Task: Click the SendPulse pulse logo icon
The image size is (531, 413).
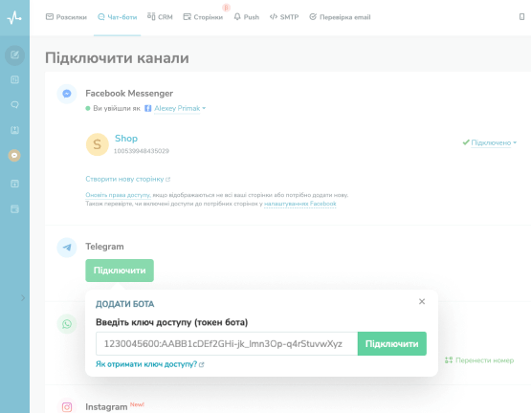Action: tap(14, 17)
